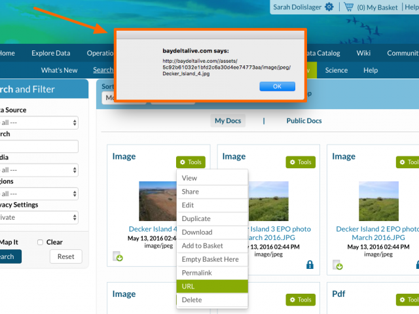Click the Search button in the filter panel
The height and width of the screenshot is (314, 419).
[10, 256]
